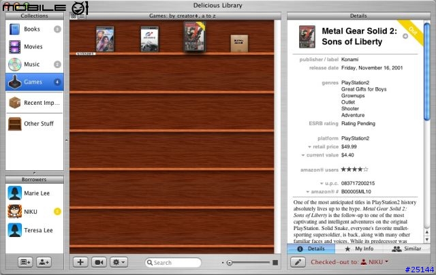Expand the u.p.c. disclosure triangle

click(322, 184)
